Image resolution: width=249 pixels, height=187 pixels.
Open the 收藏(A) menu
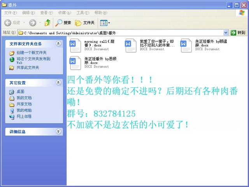tap(65, 13)
